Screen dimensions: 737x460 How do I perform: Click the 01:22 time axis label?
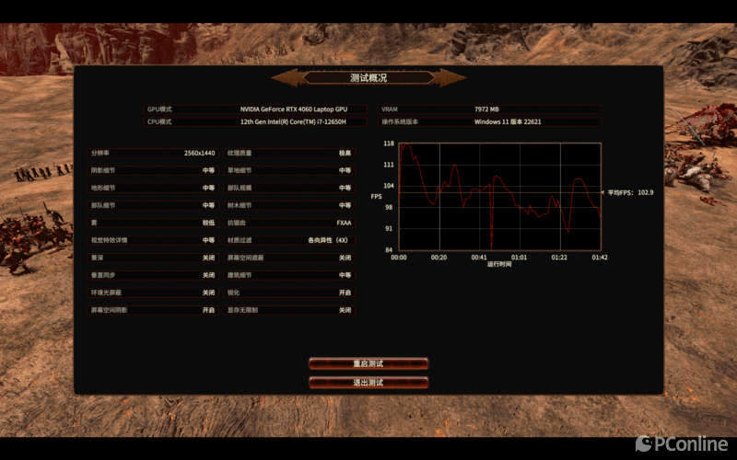click(559, 258)
